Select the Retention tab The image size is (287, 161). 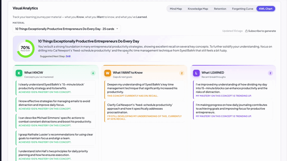(220, 9)
